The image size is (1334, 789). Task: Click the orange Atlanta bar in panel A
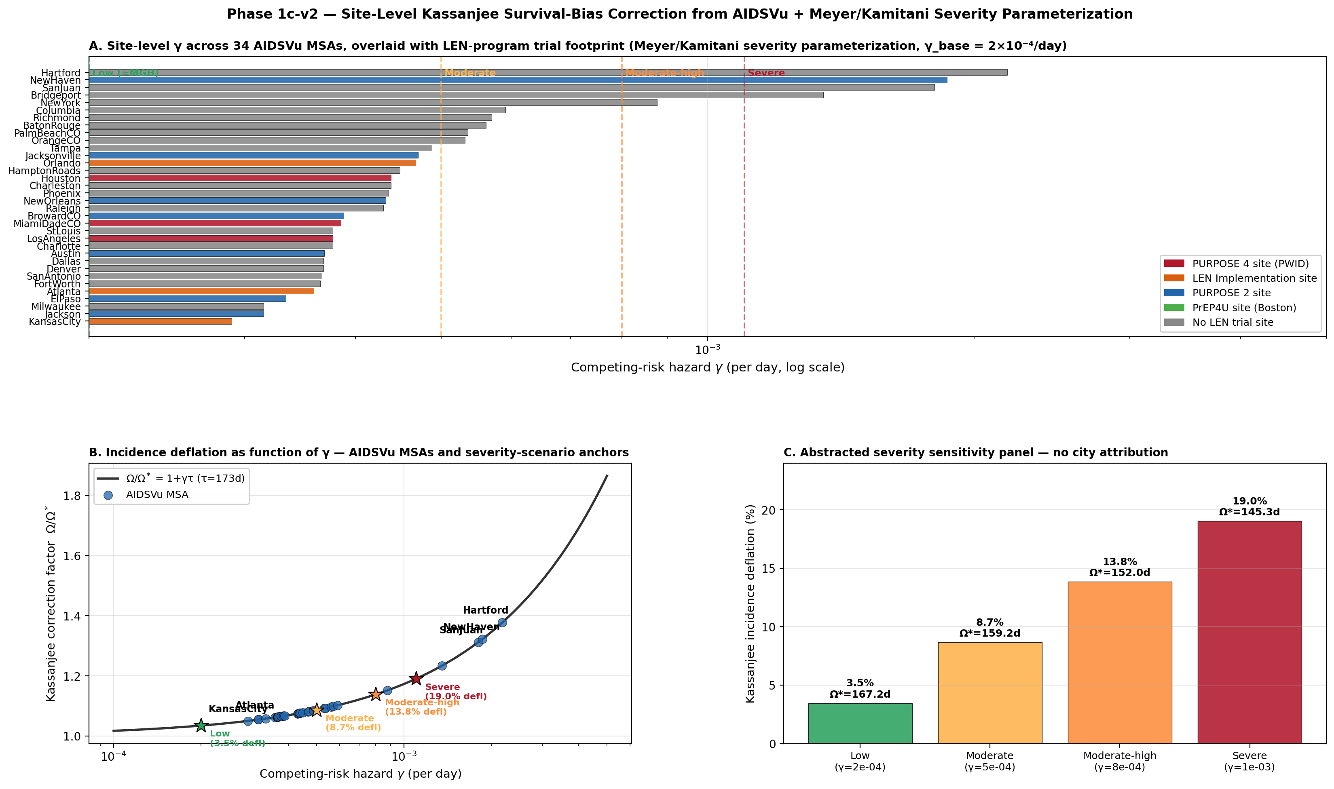(201, 291)
